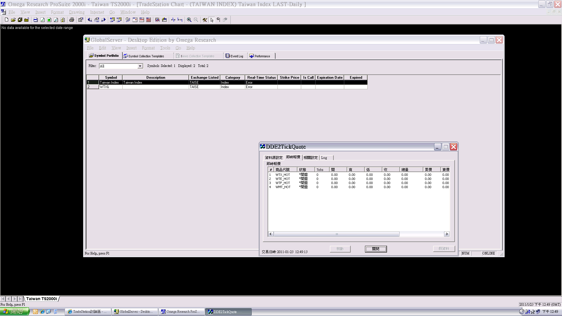
Task: Click the G text tool icon
Action: (x=218, y=20)
